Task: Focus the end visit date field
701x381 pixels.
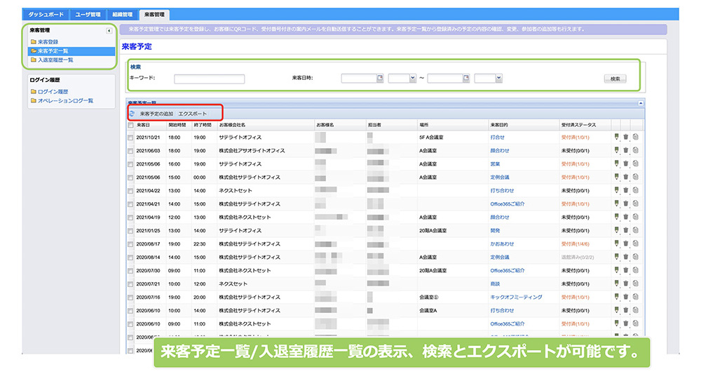Action: coord(445,79)
